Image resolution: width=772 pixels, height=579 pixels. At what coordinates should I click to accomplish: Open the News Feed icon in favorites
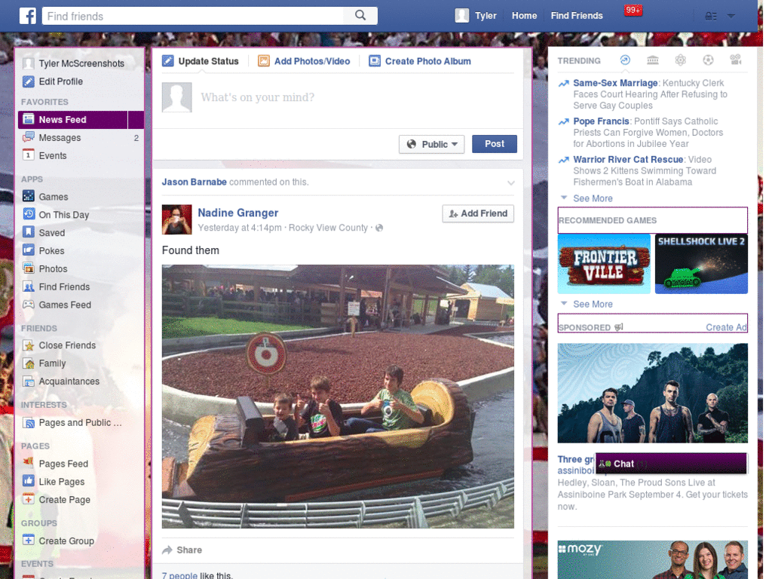click(29, 120)
